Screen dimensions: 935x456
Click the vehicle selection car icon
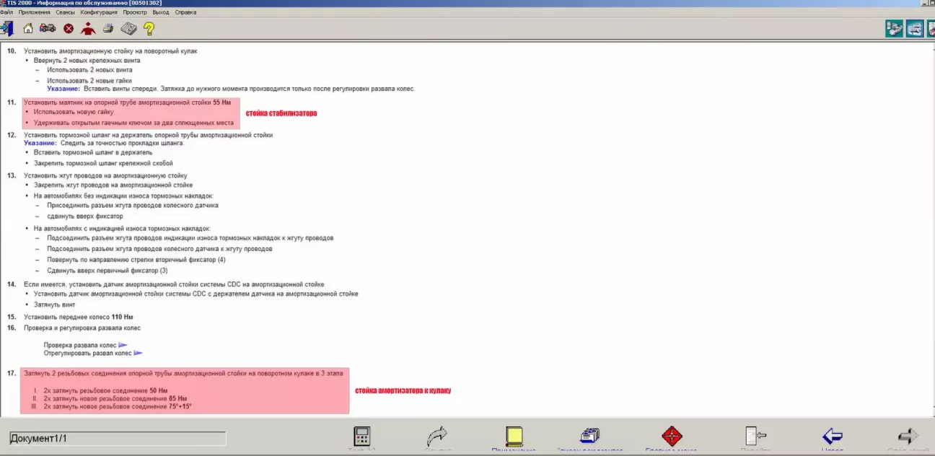tap(48, 29)
